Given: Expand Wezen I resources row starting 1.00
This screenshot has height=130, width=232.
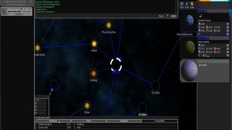Looking at the screenshot, I should (228, 27).
